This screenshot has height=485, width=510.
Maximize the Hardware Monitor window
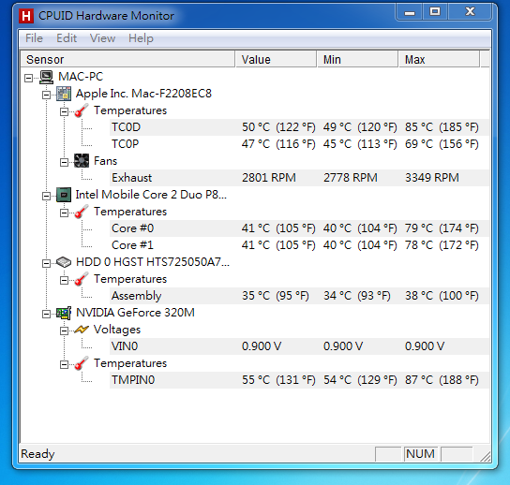click(x=435, y=13)
